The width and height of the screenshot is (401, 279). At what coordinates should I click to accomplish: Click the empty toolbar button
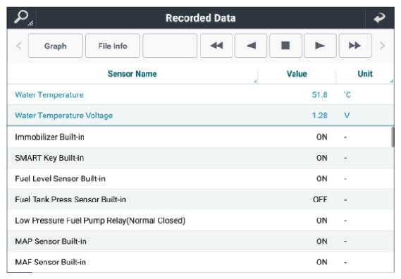(x=170, y=46)
